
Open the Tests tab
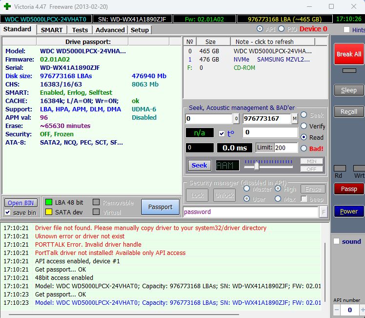coord(80,30)
